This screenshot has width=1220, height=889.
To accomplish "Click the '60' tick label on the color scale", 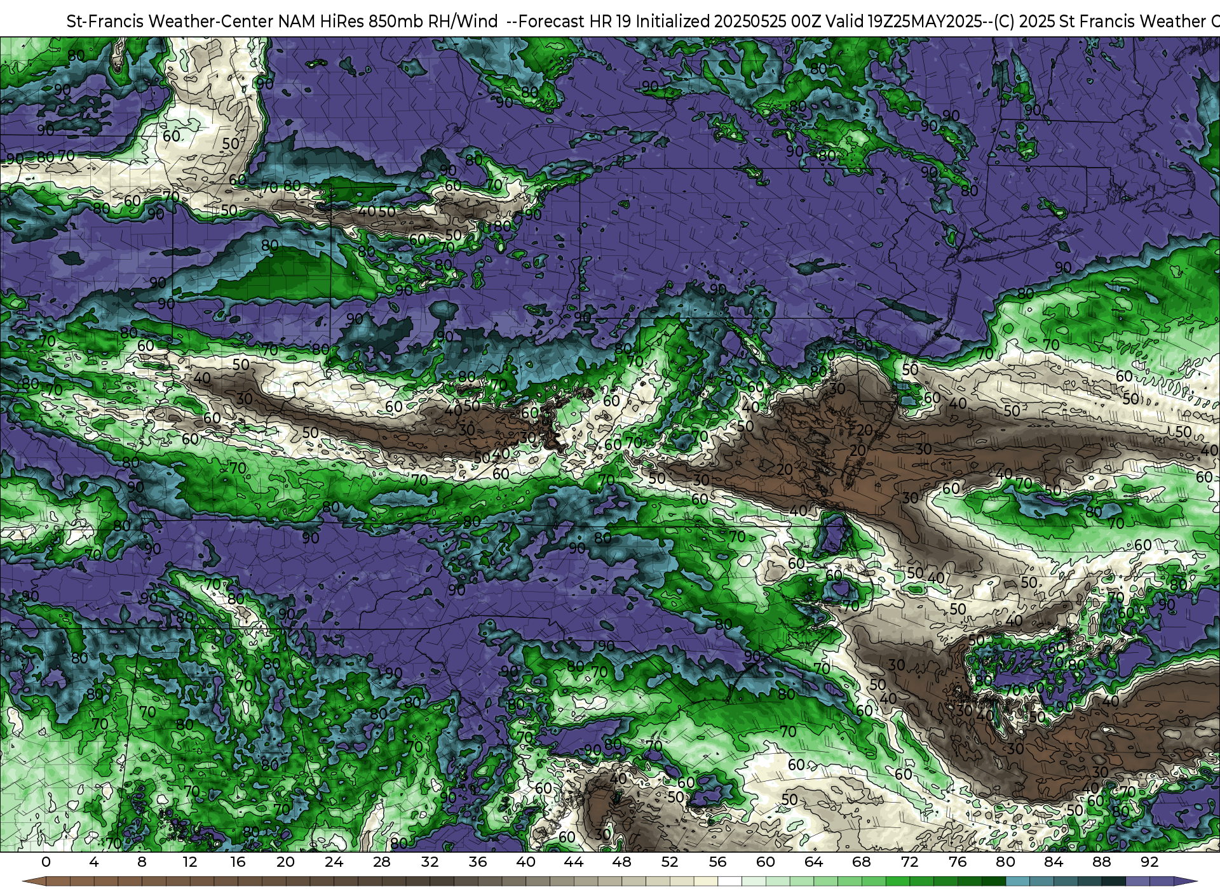I will [766, 862].
